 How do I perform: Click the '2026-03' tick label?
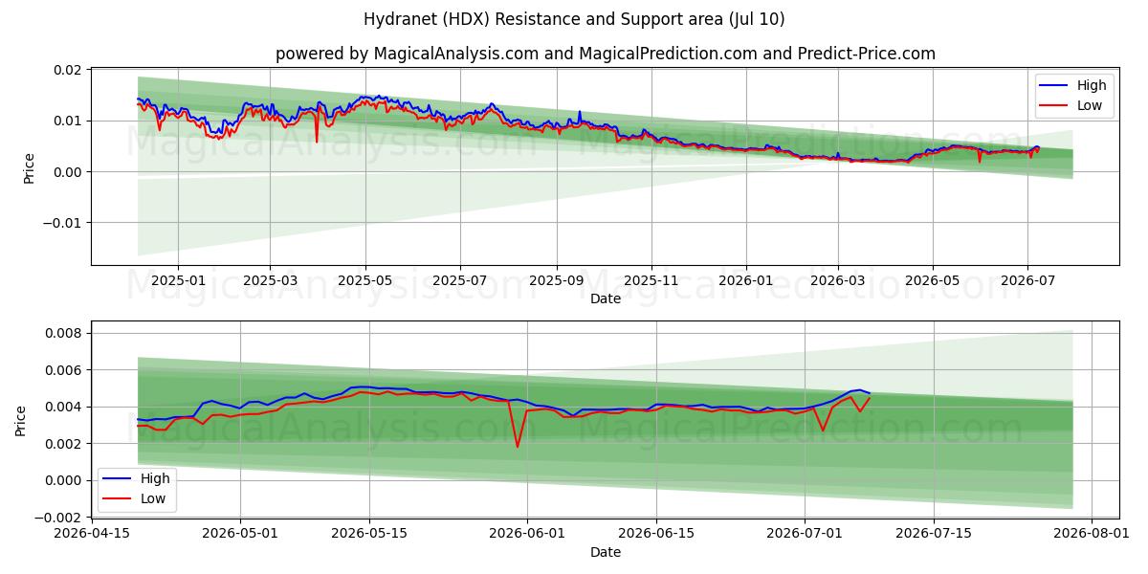click(838, 280)
